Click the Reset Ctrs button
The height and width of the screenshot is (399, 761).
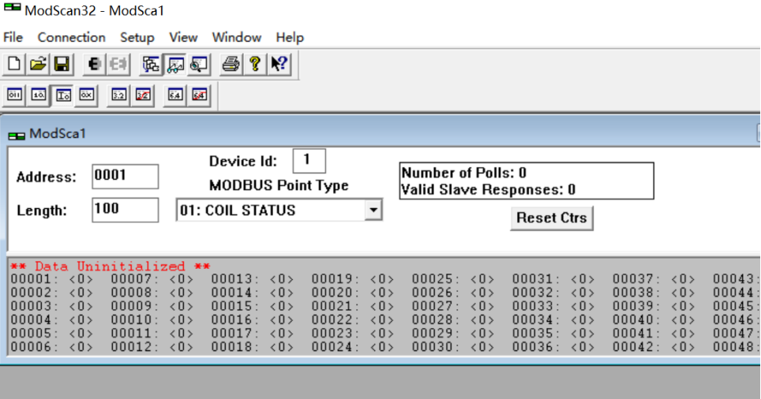(x=551, y=218)
